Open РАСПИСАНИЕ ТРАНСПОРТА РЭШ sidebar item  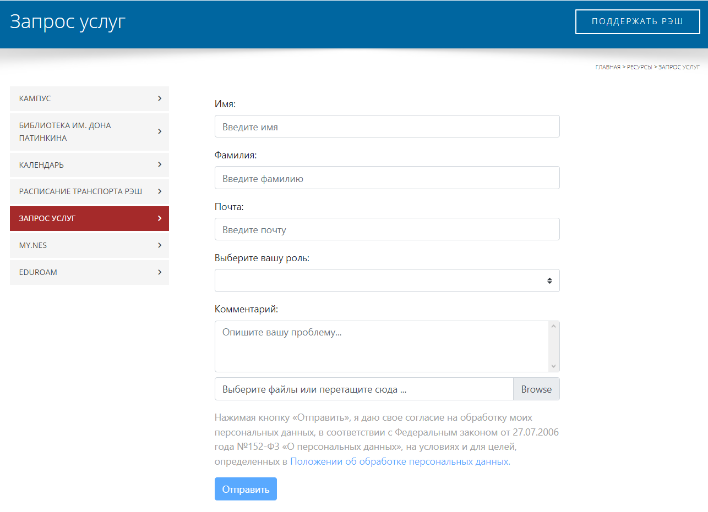[x=89, y=191]
